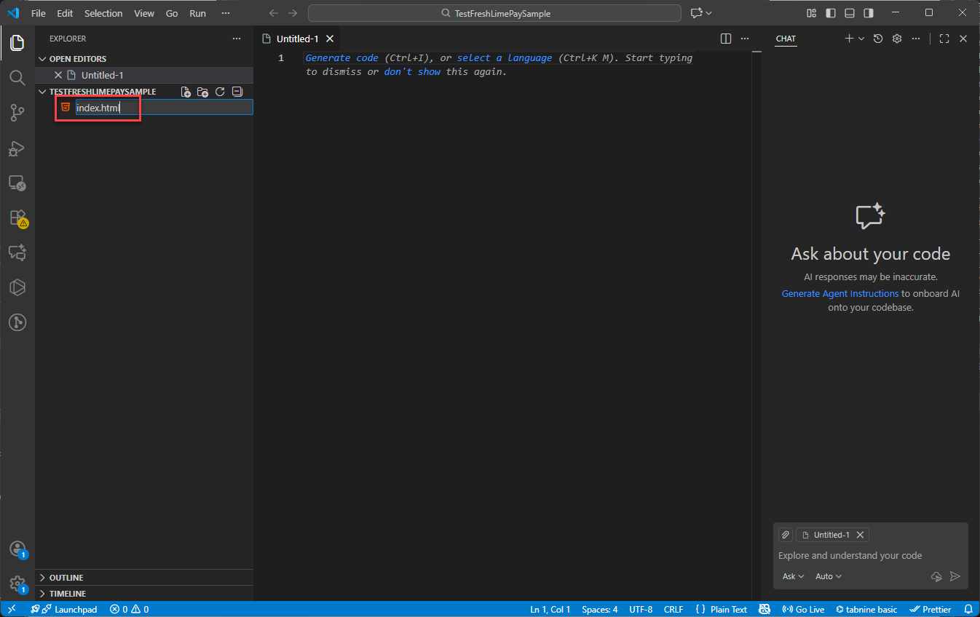Click Go Live in the status bar
Viewport: 980px width, 617px height.
[x=803, y=609]
